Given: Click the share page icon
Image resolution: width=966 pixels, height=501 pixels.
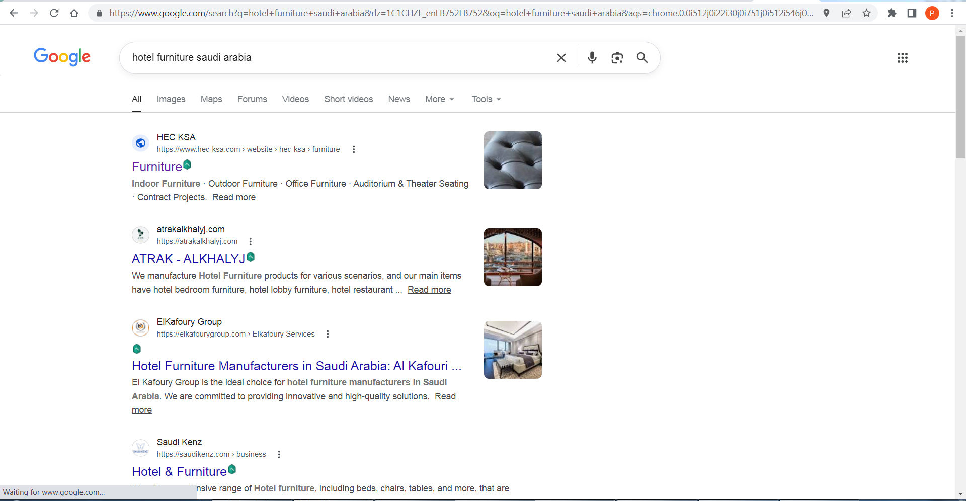Looking at the screenshot, I should point(847,13).
